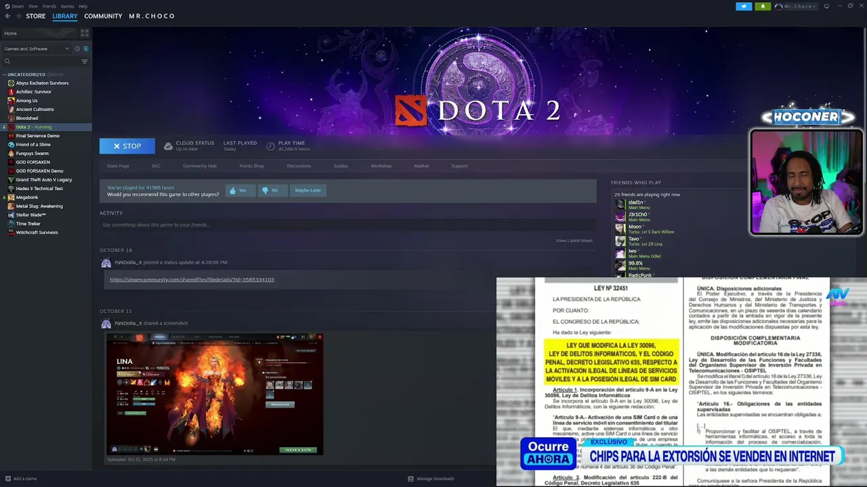Expand the Games and Software dropdown
Image resolution: width=867 pixels, height=487 pixels.
pos(37,49)
